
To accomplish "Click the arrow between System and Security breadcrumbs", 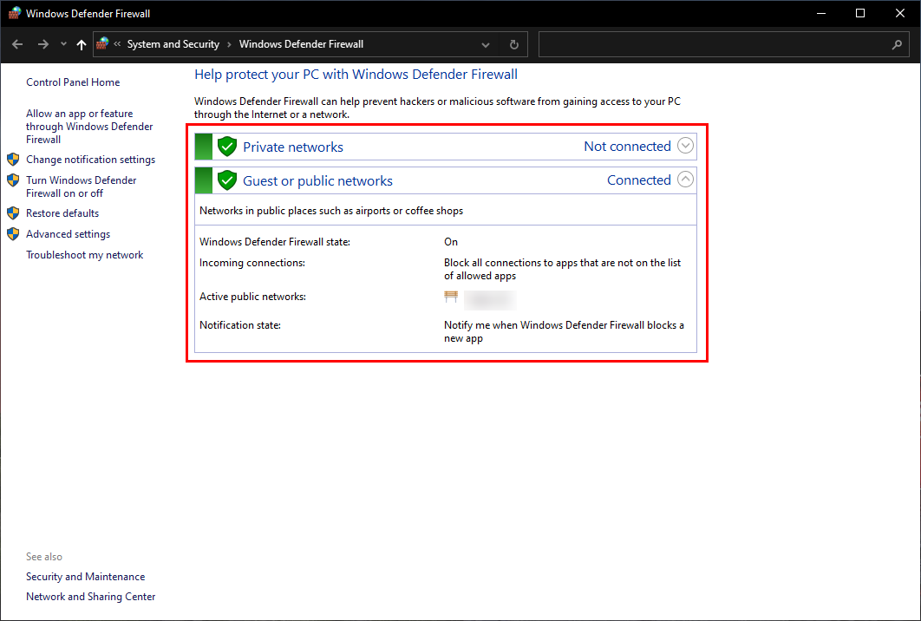I will (229, 44).
